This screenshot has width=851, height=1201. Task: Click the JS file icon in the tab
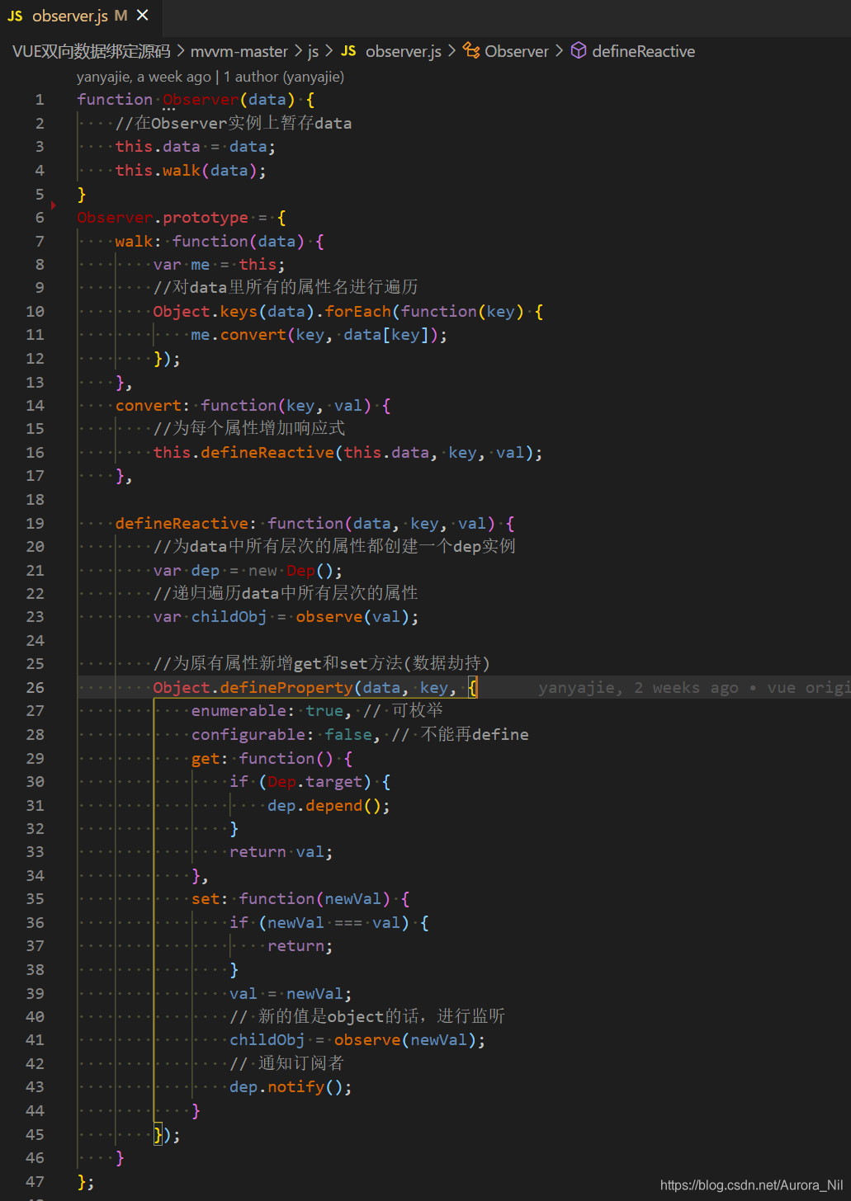15,16
